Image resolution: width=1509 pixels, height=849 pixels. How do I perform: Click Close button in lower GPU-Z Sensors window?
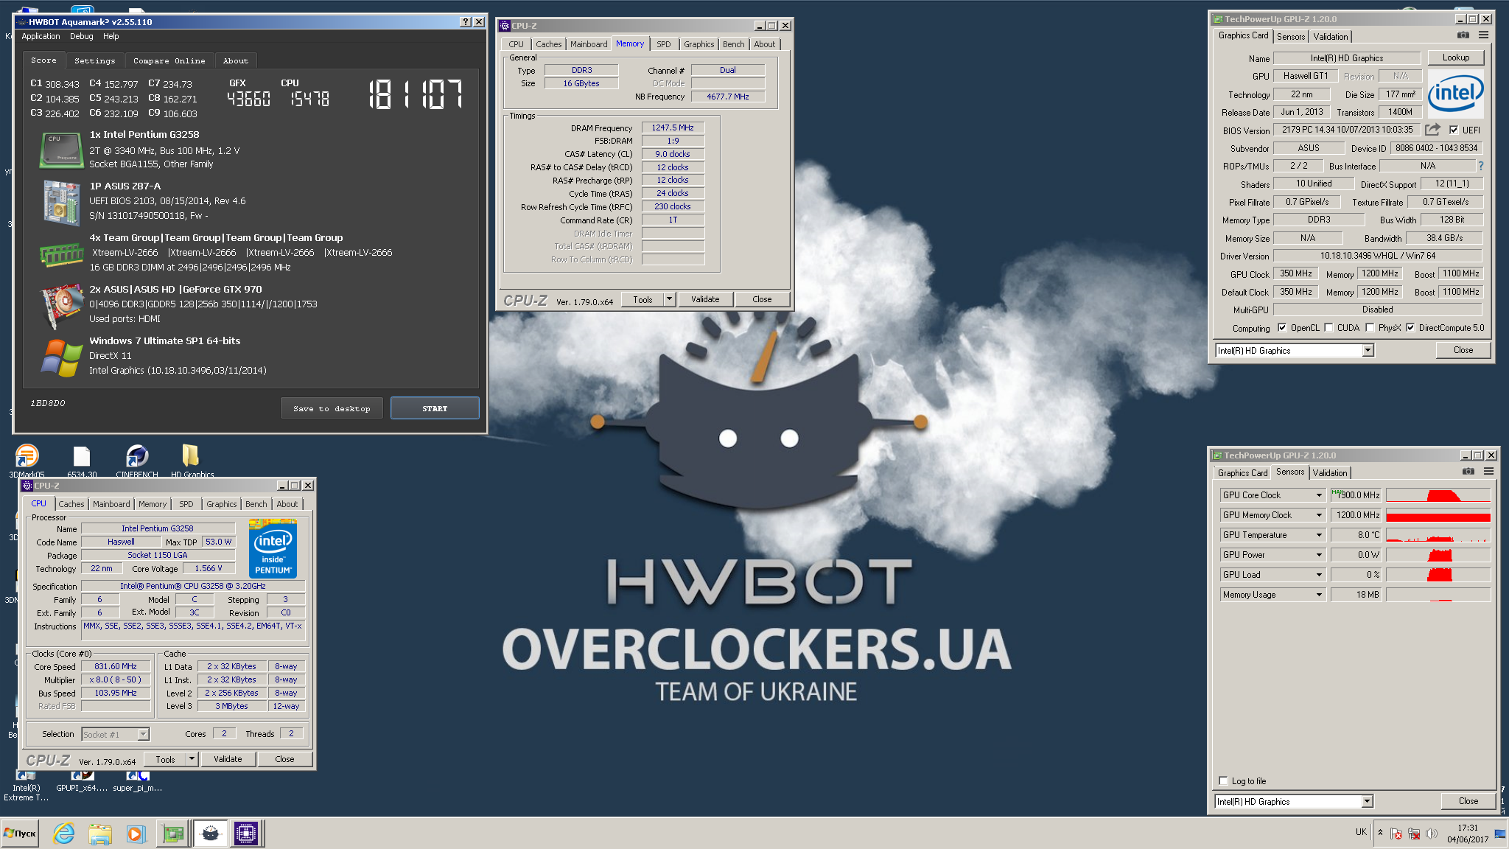click(1468, 801)
